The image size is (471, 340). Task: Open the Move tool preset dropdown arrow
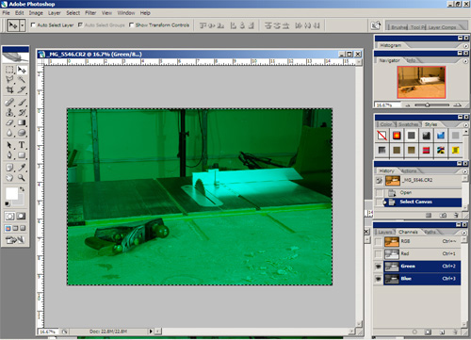[x=23, y=25]
